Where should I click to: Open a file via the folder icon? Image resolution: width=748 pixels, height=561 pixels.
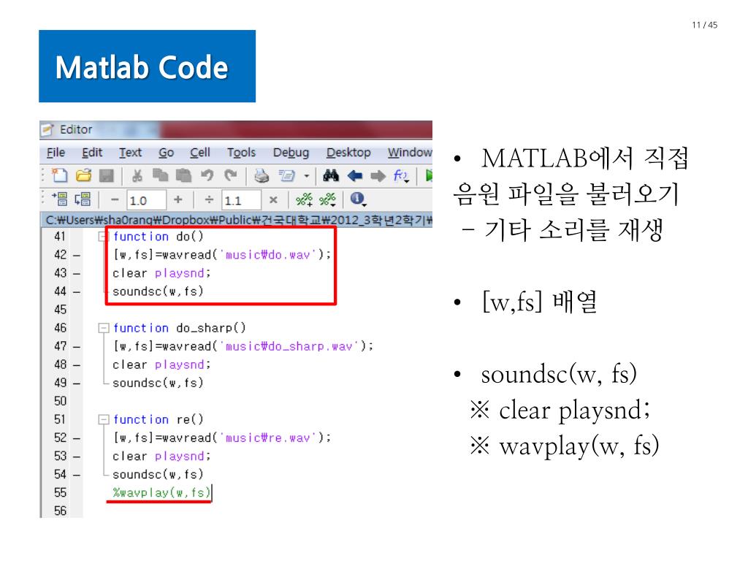click(x=83, y=176)
